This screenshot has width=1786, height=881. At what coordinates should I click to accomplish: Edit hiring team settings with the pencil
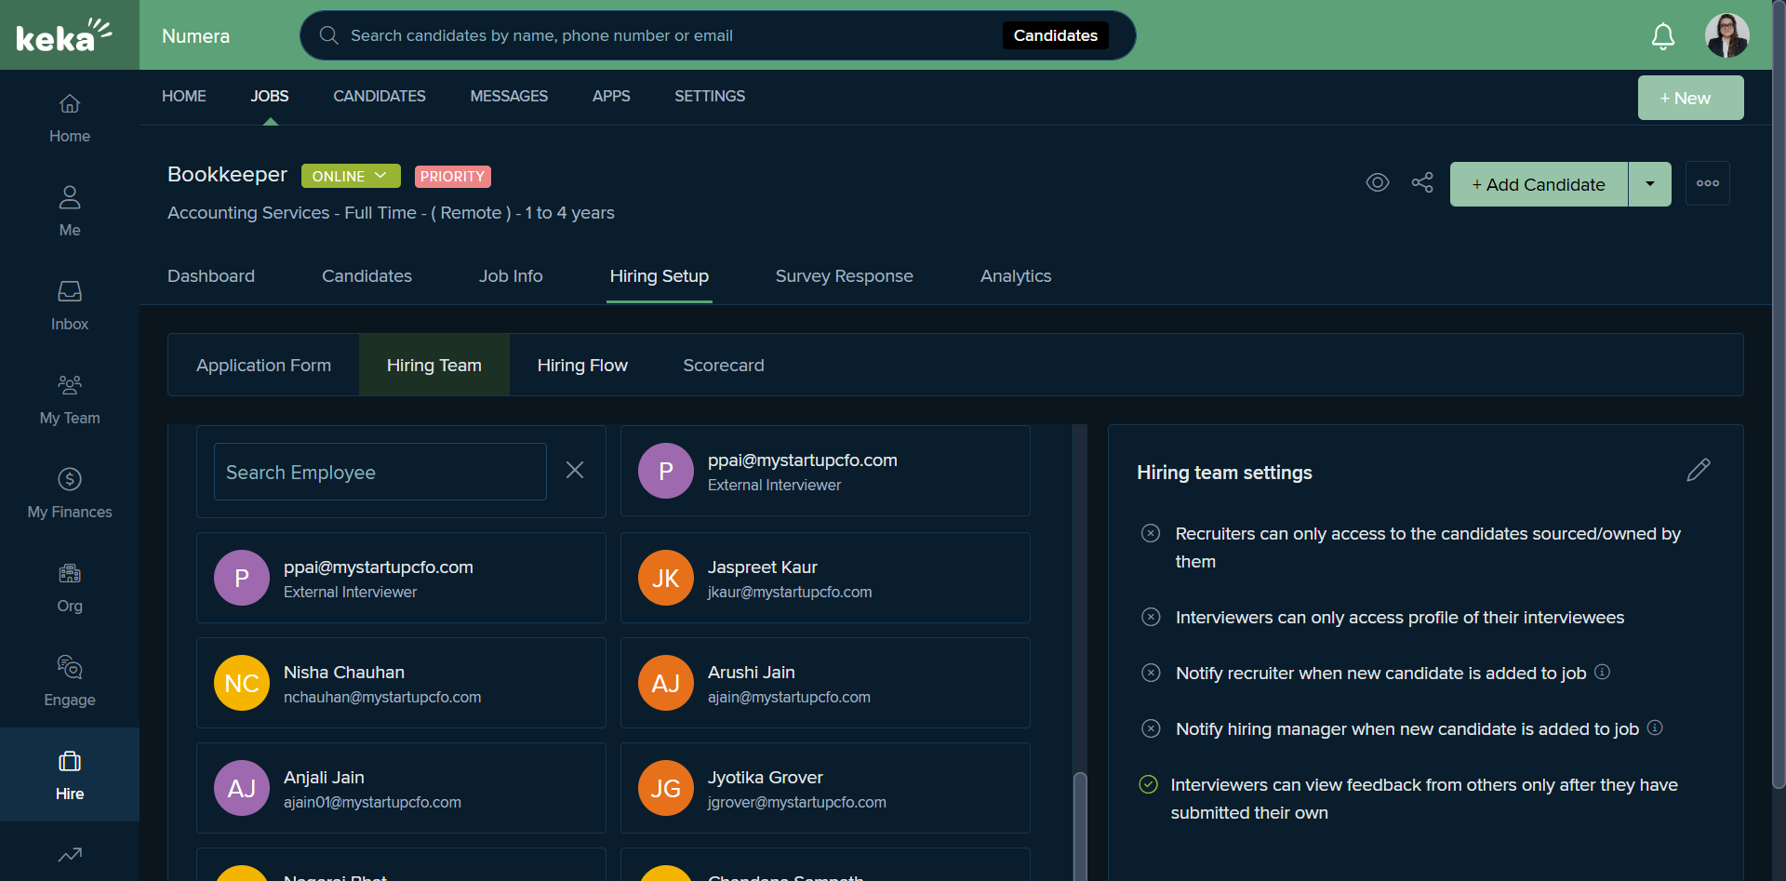1699,470
